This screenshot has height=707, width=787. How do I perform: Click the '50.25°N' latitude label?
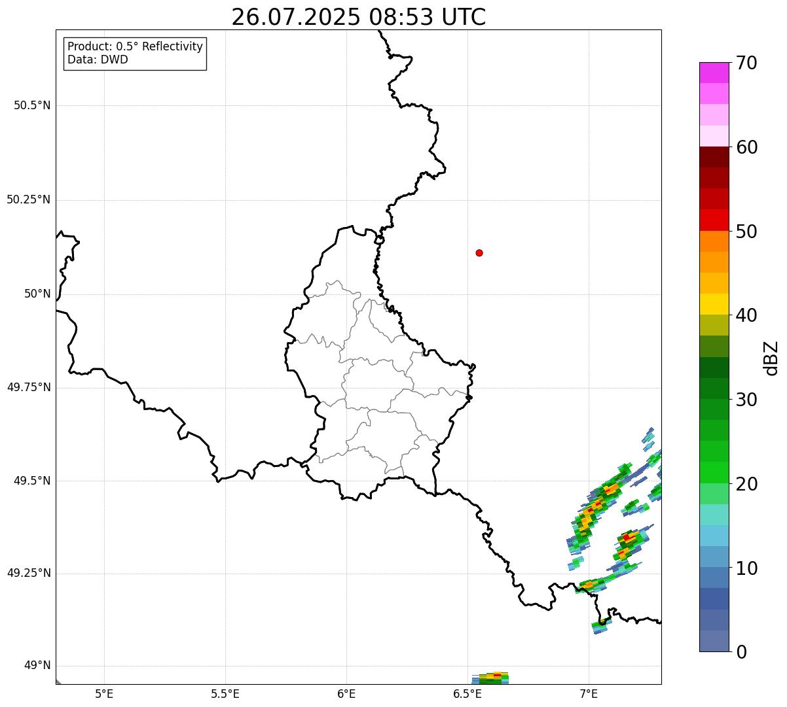point(29,199)
